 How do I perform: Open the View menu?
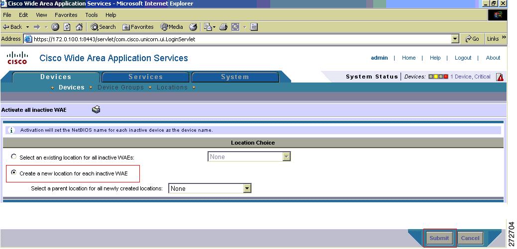point(41,15)
